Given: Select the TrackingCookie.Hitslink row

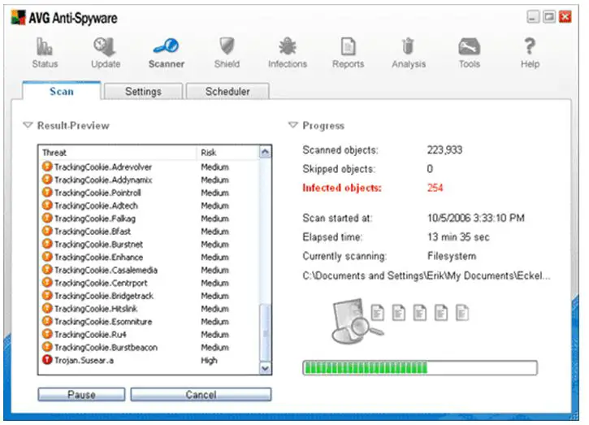Looking at the screenshot, I should pyautogui.click(x=149, y=309).
